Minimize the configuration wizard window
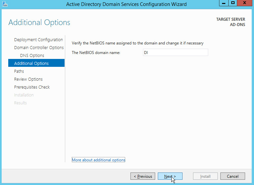 tap(224, 3)
